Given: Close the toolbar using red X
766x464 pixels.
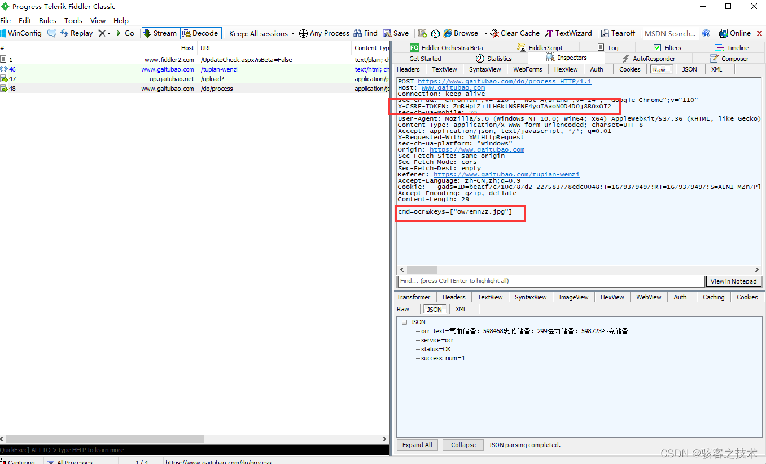Looking at the screenshot, I should coord(760,33).
